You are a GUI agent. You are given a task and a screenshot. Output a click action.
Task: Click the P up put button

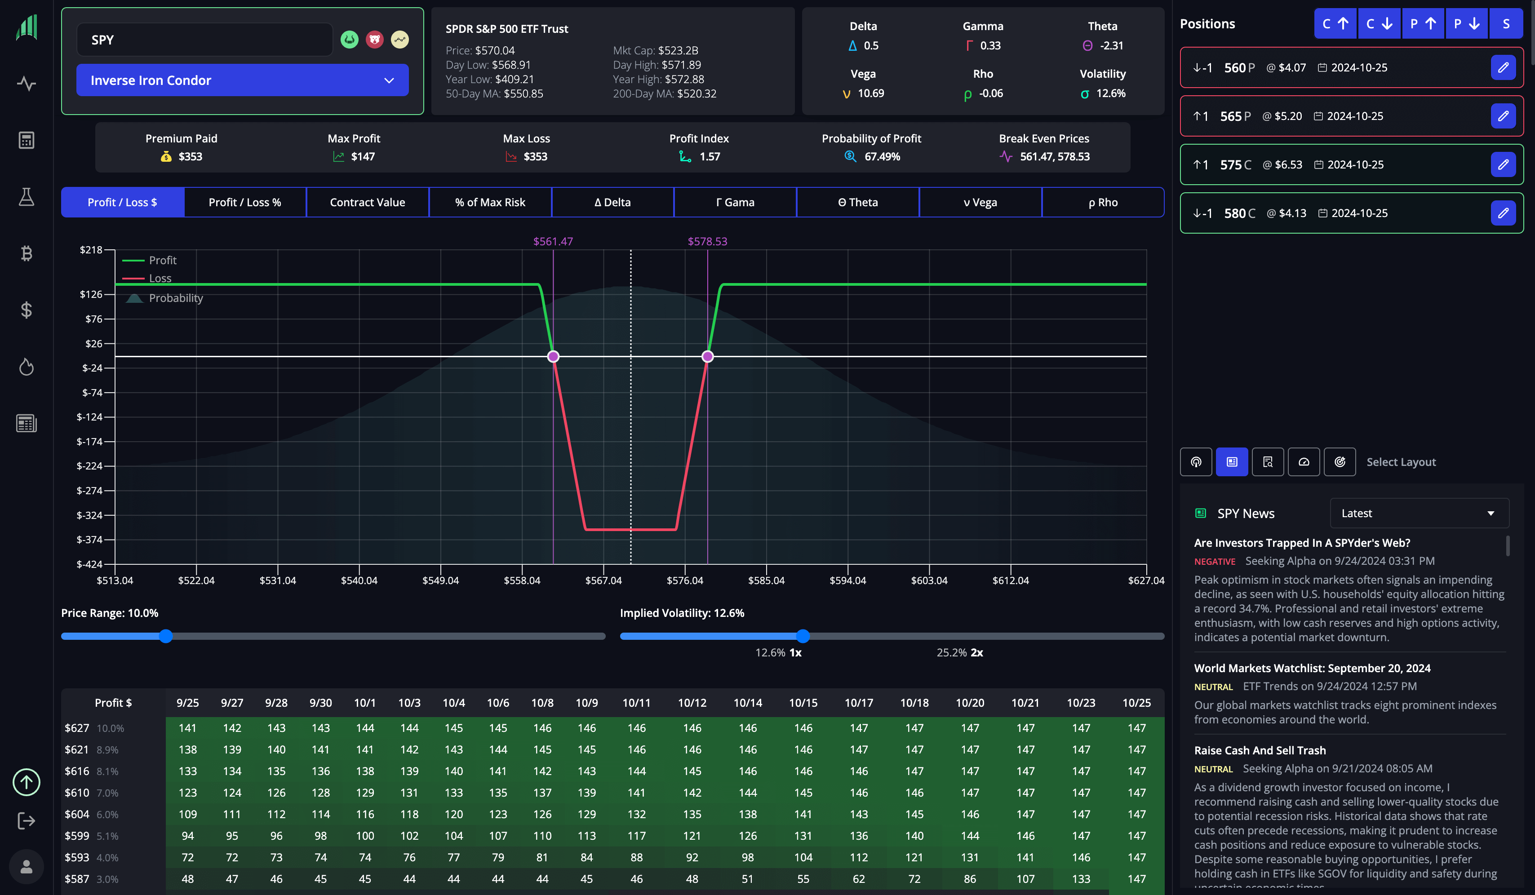click(1423, 24)
